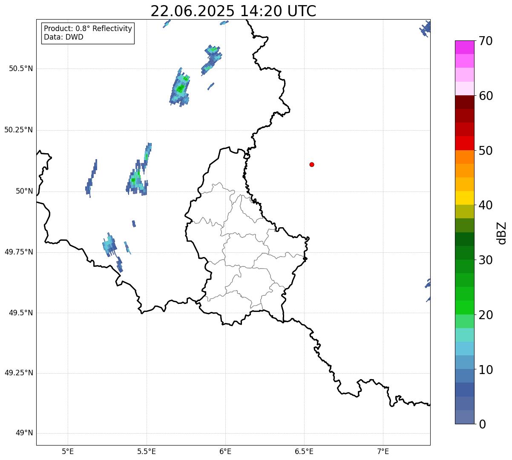The image size is (512, 460).
Task: Click the orange colorbar swatch just below 50
Action: (464, 157)
